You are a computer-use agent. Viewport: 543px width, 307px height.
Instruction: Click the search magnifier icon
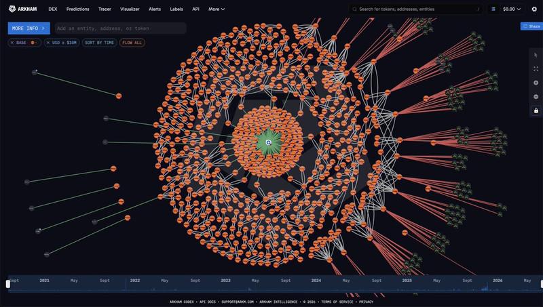[x=354, y=9]
